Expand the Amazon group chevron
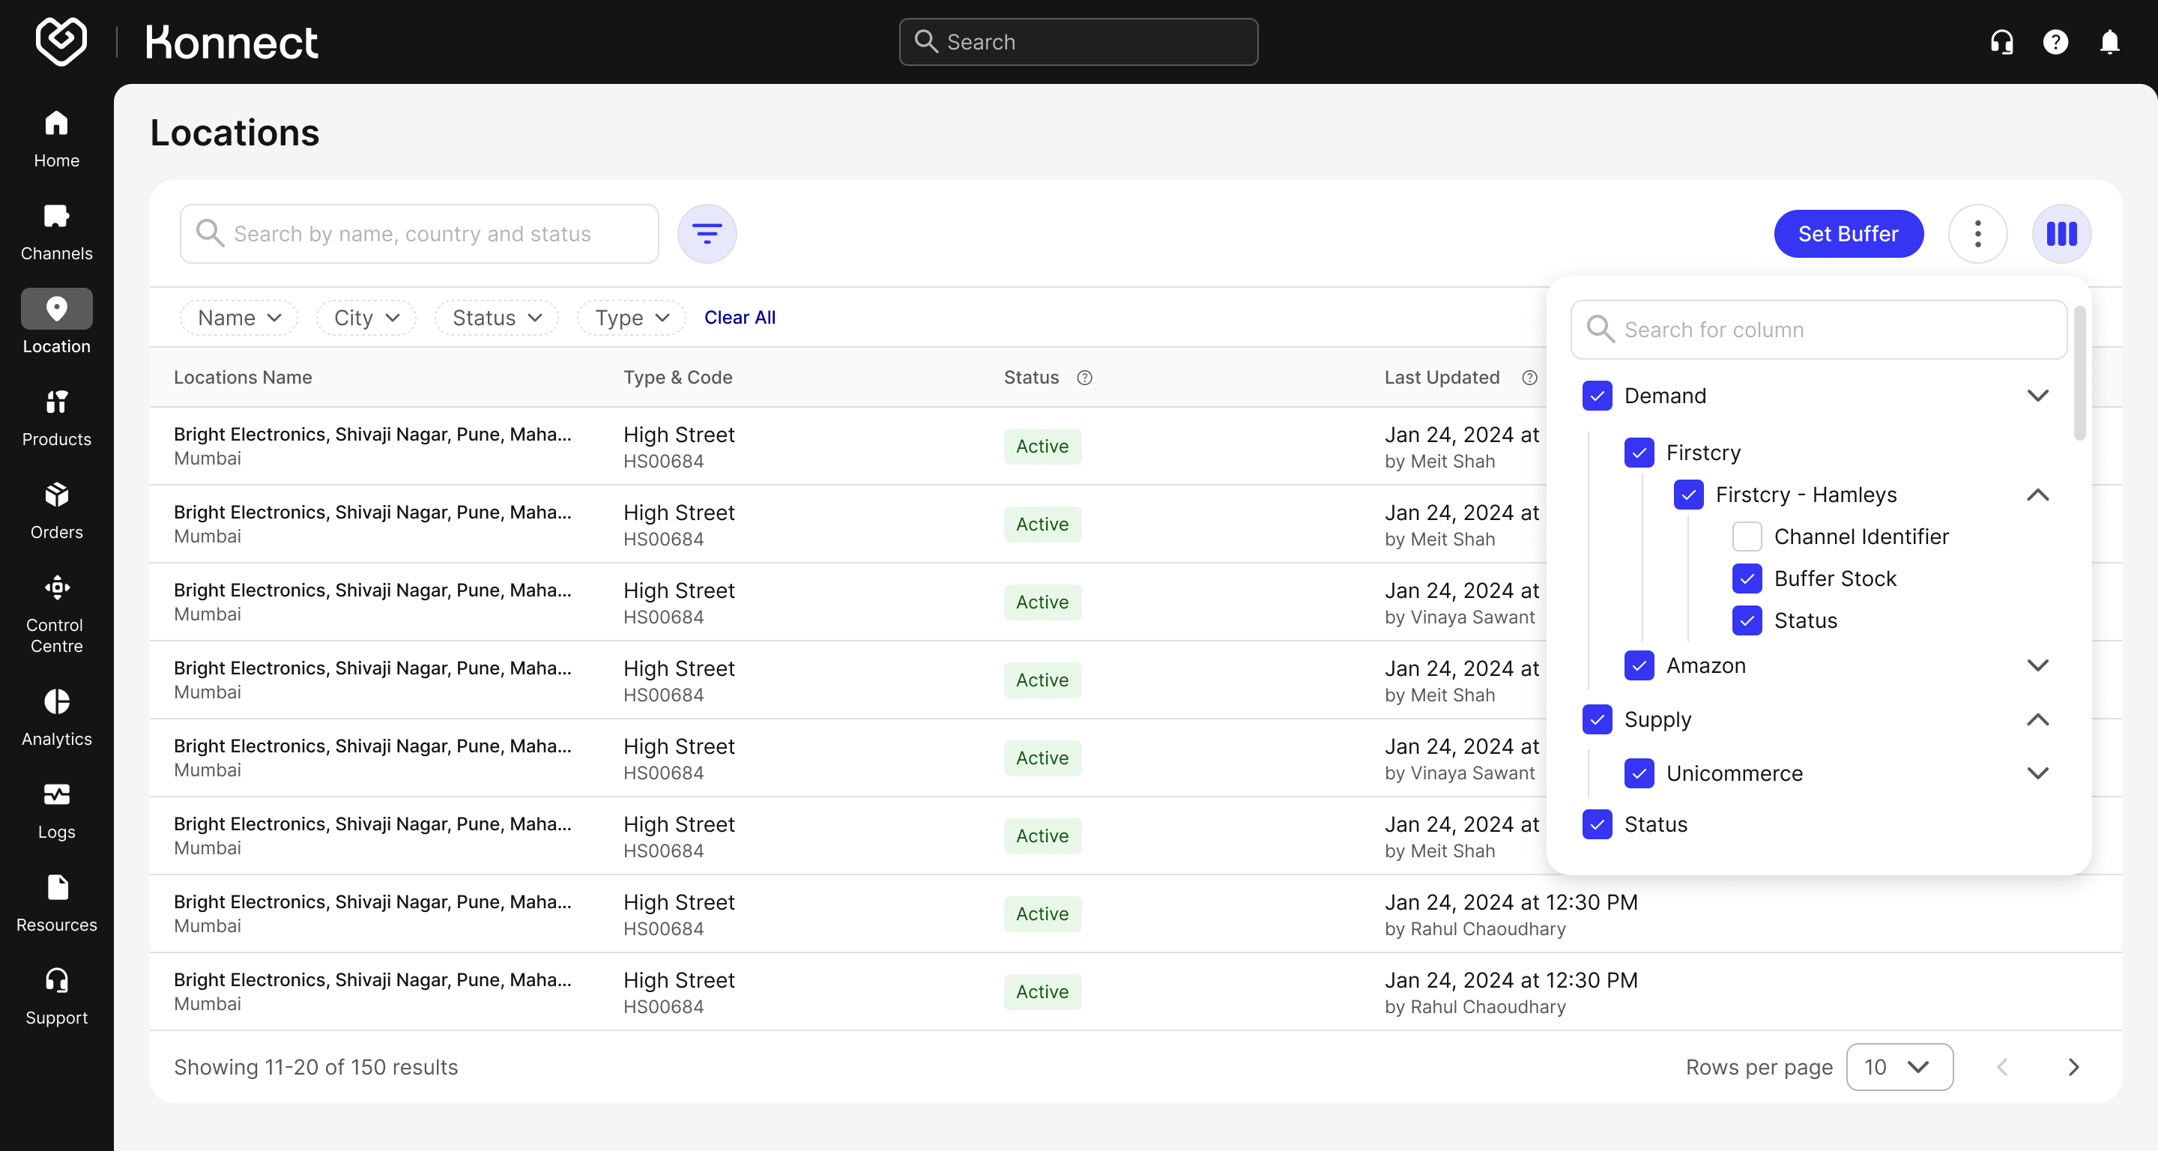This screenshot has width=2158, height=1151. (x=2038, y=666)
